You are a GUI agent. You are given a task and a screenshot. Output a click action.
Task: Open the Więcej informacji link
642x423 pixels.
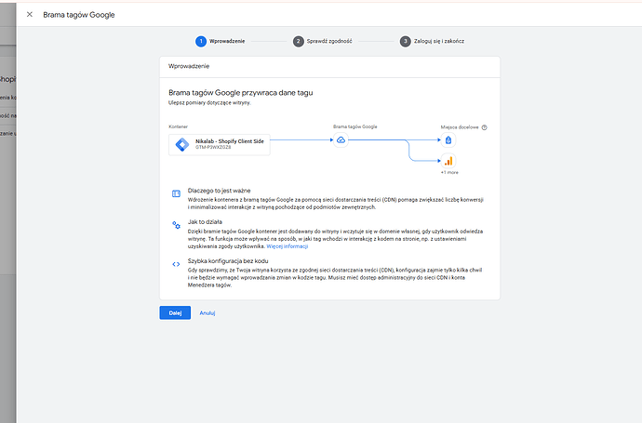click(x=287, y=246)
